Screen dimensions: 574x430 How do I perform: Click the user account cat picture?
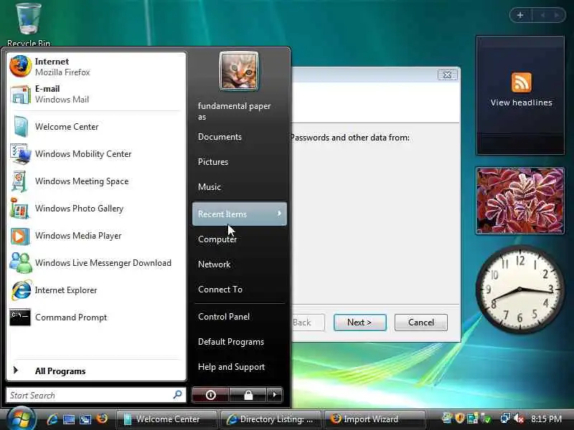tap(239, 71)
